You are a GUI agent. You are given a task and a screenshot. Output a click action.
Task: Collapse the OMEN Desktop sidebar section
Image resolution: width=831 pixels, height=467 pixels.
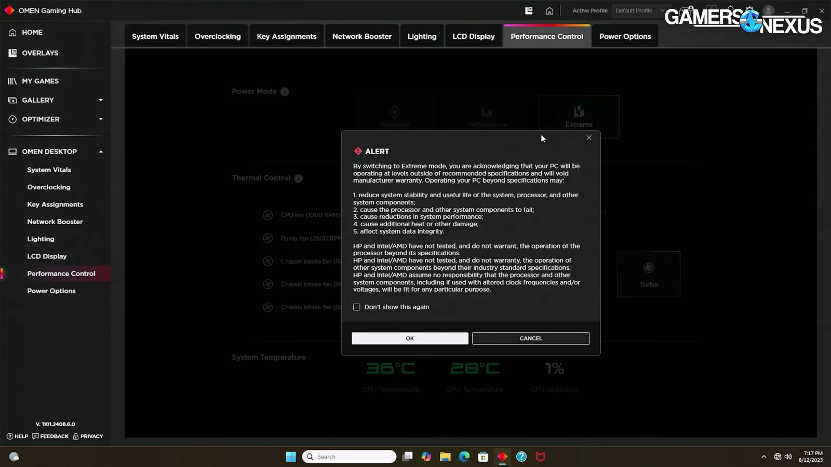(101, 152)
